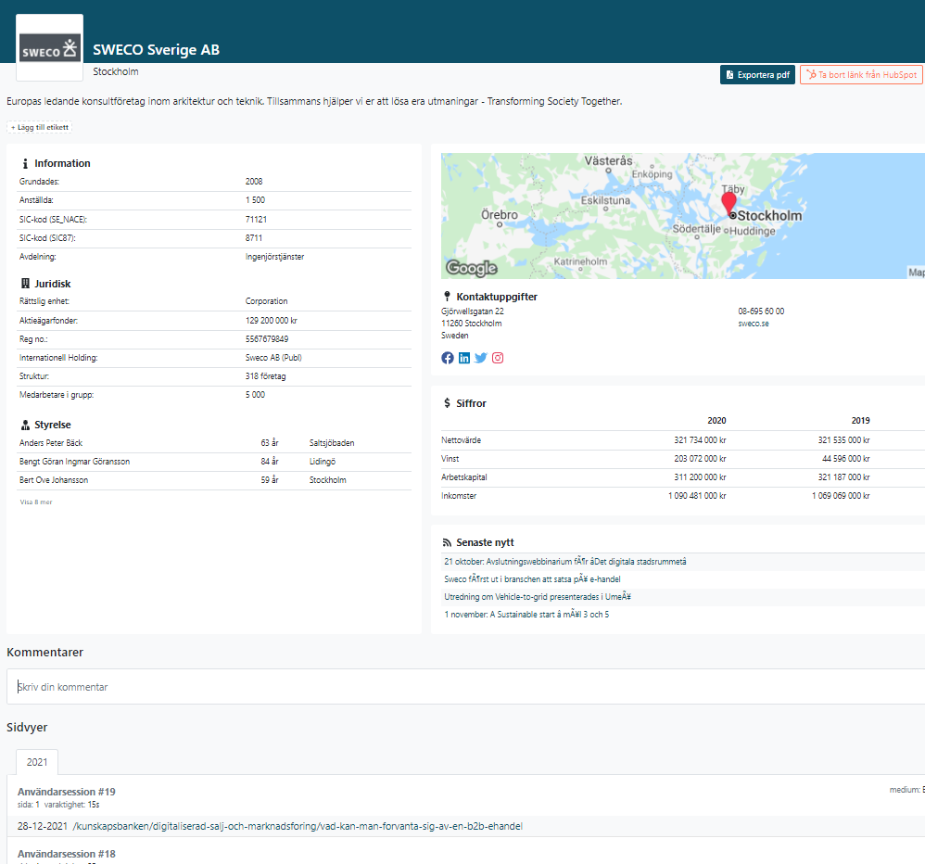Click the Senaste nytt RSS icon

(x=447, y=542)
